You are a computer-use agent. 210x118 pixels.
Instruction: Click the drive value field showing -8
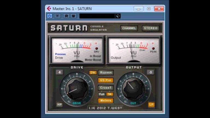pos(59,72)
